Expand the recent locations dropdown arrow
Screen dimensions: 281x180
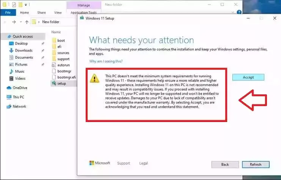click(21, 22)
